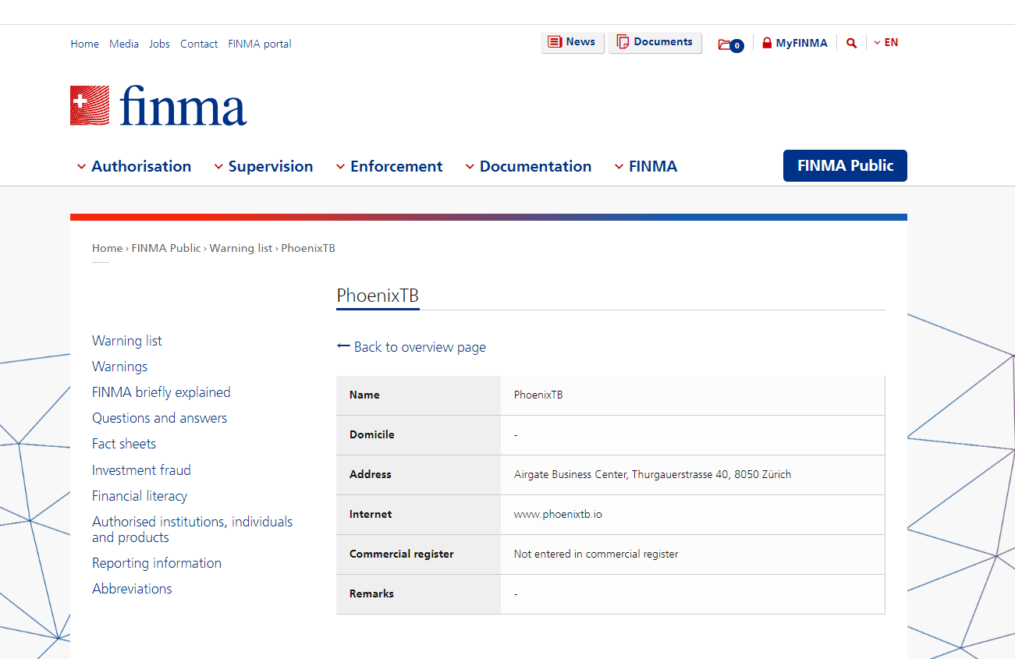Go back to overview page

pyautogui.click(x=411, y=347)
